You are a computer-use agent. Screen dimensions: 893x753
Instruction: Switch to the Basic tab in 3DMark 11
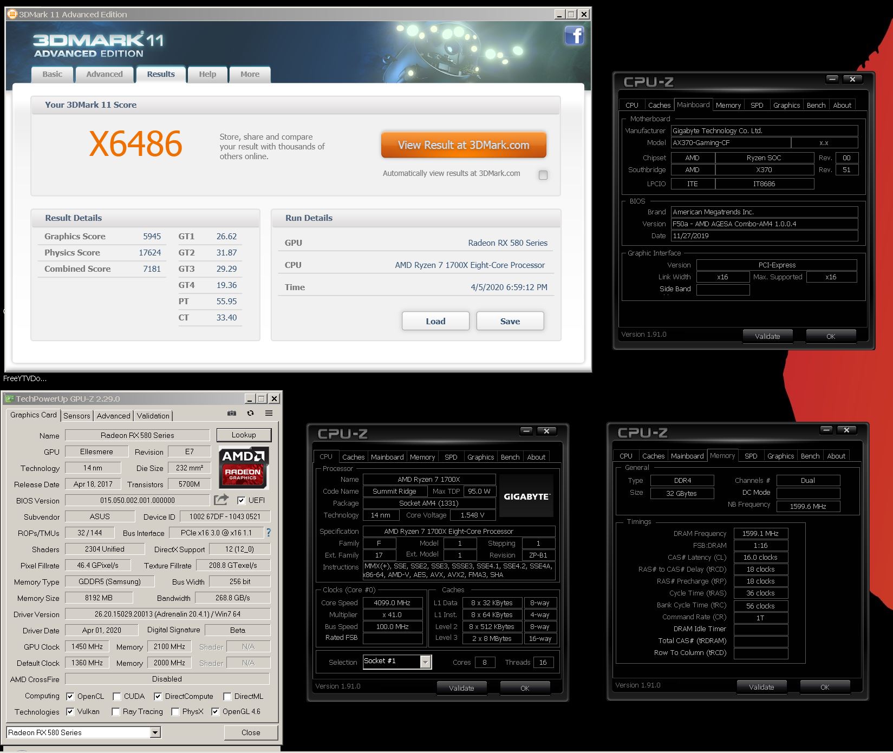click(52, 74)
